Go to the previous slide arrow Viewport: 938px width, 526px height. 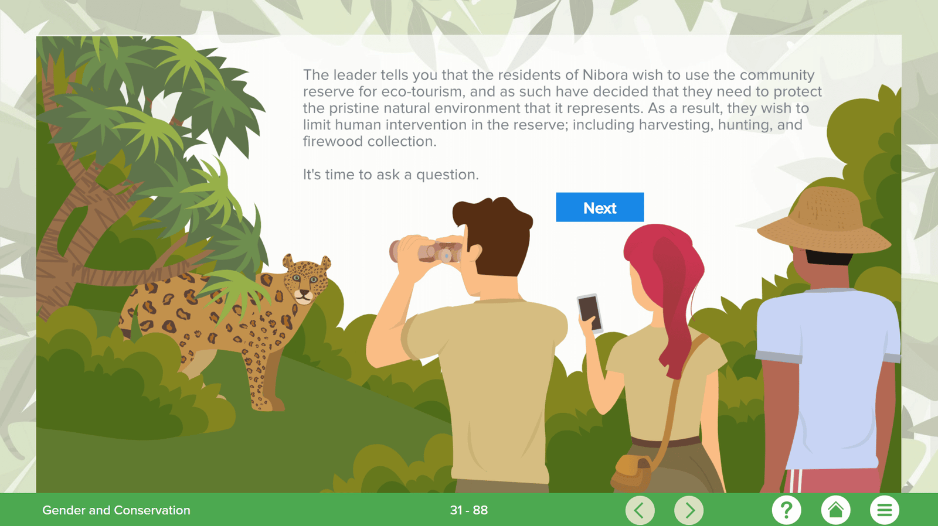[x=640, y=510]
